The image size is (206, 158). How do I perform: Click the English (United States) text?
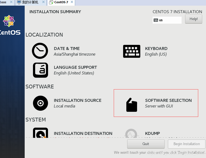click(x=74, y=73)
